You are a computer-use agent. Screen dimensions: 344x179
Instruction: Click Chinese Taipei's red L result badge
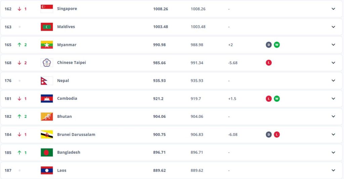pos(269,63)
